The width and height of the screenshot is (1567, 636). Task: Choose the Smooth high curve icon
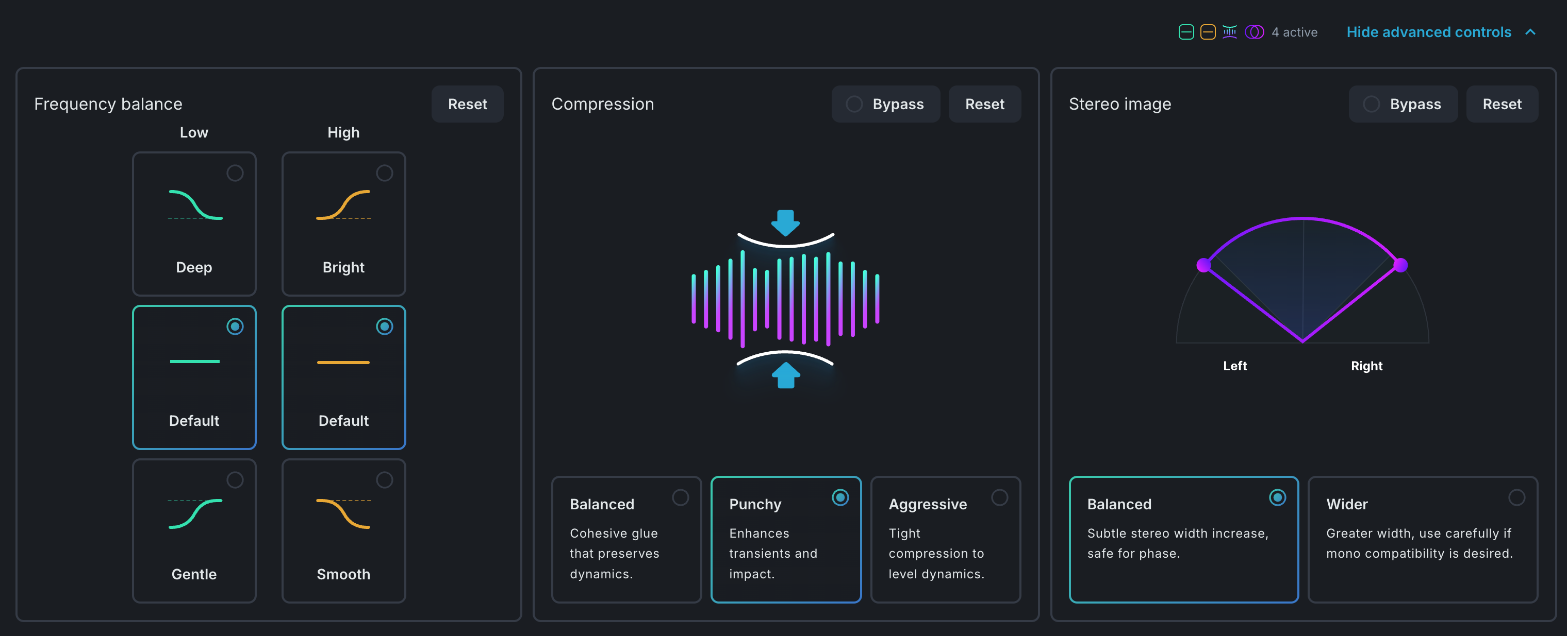(x=343, y=513)
